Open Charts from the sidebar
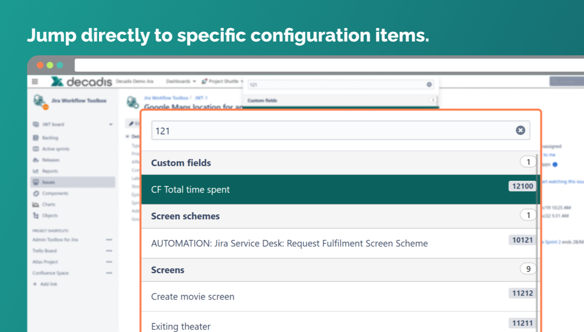Viewport: 584px width, 332px height. 48,204
